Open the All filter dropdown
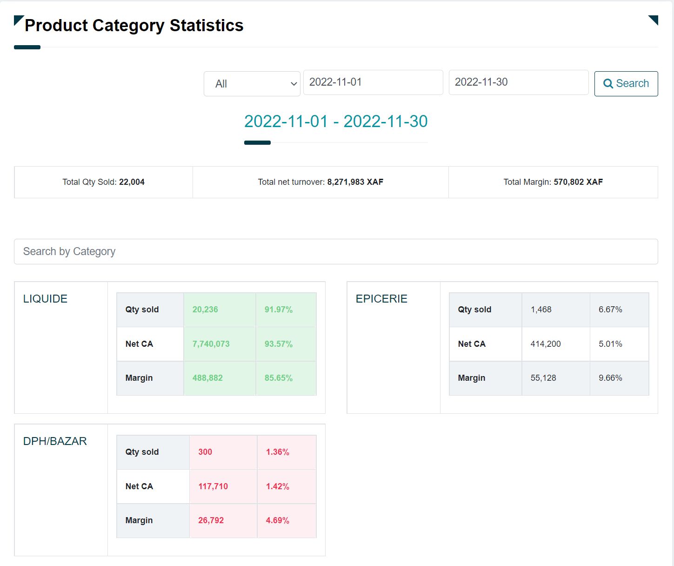Image resolution: width=674 pixels, height=566 pixels. point(251,84)
